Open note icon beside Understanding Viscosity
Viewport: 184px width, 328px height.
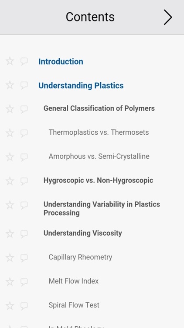click(24, 234)
